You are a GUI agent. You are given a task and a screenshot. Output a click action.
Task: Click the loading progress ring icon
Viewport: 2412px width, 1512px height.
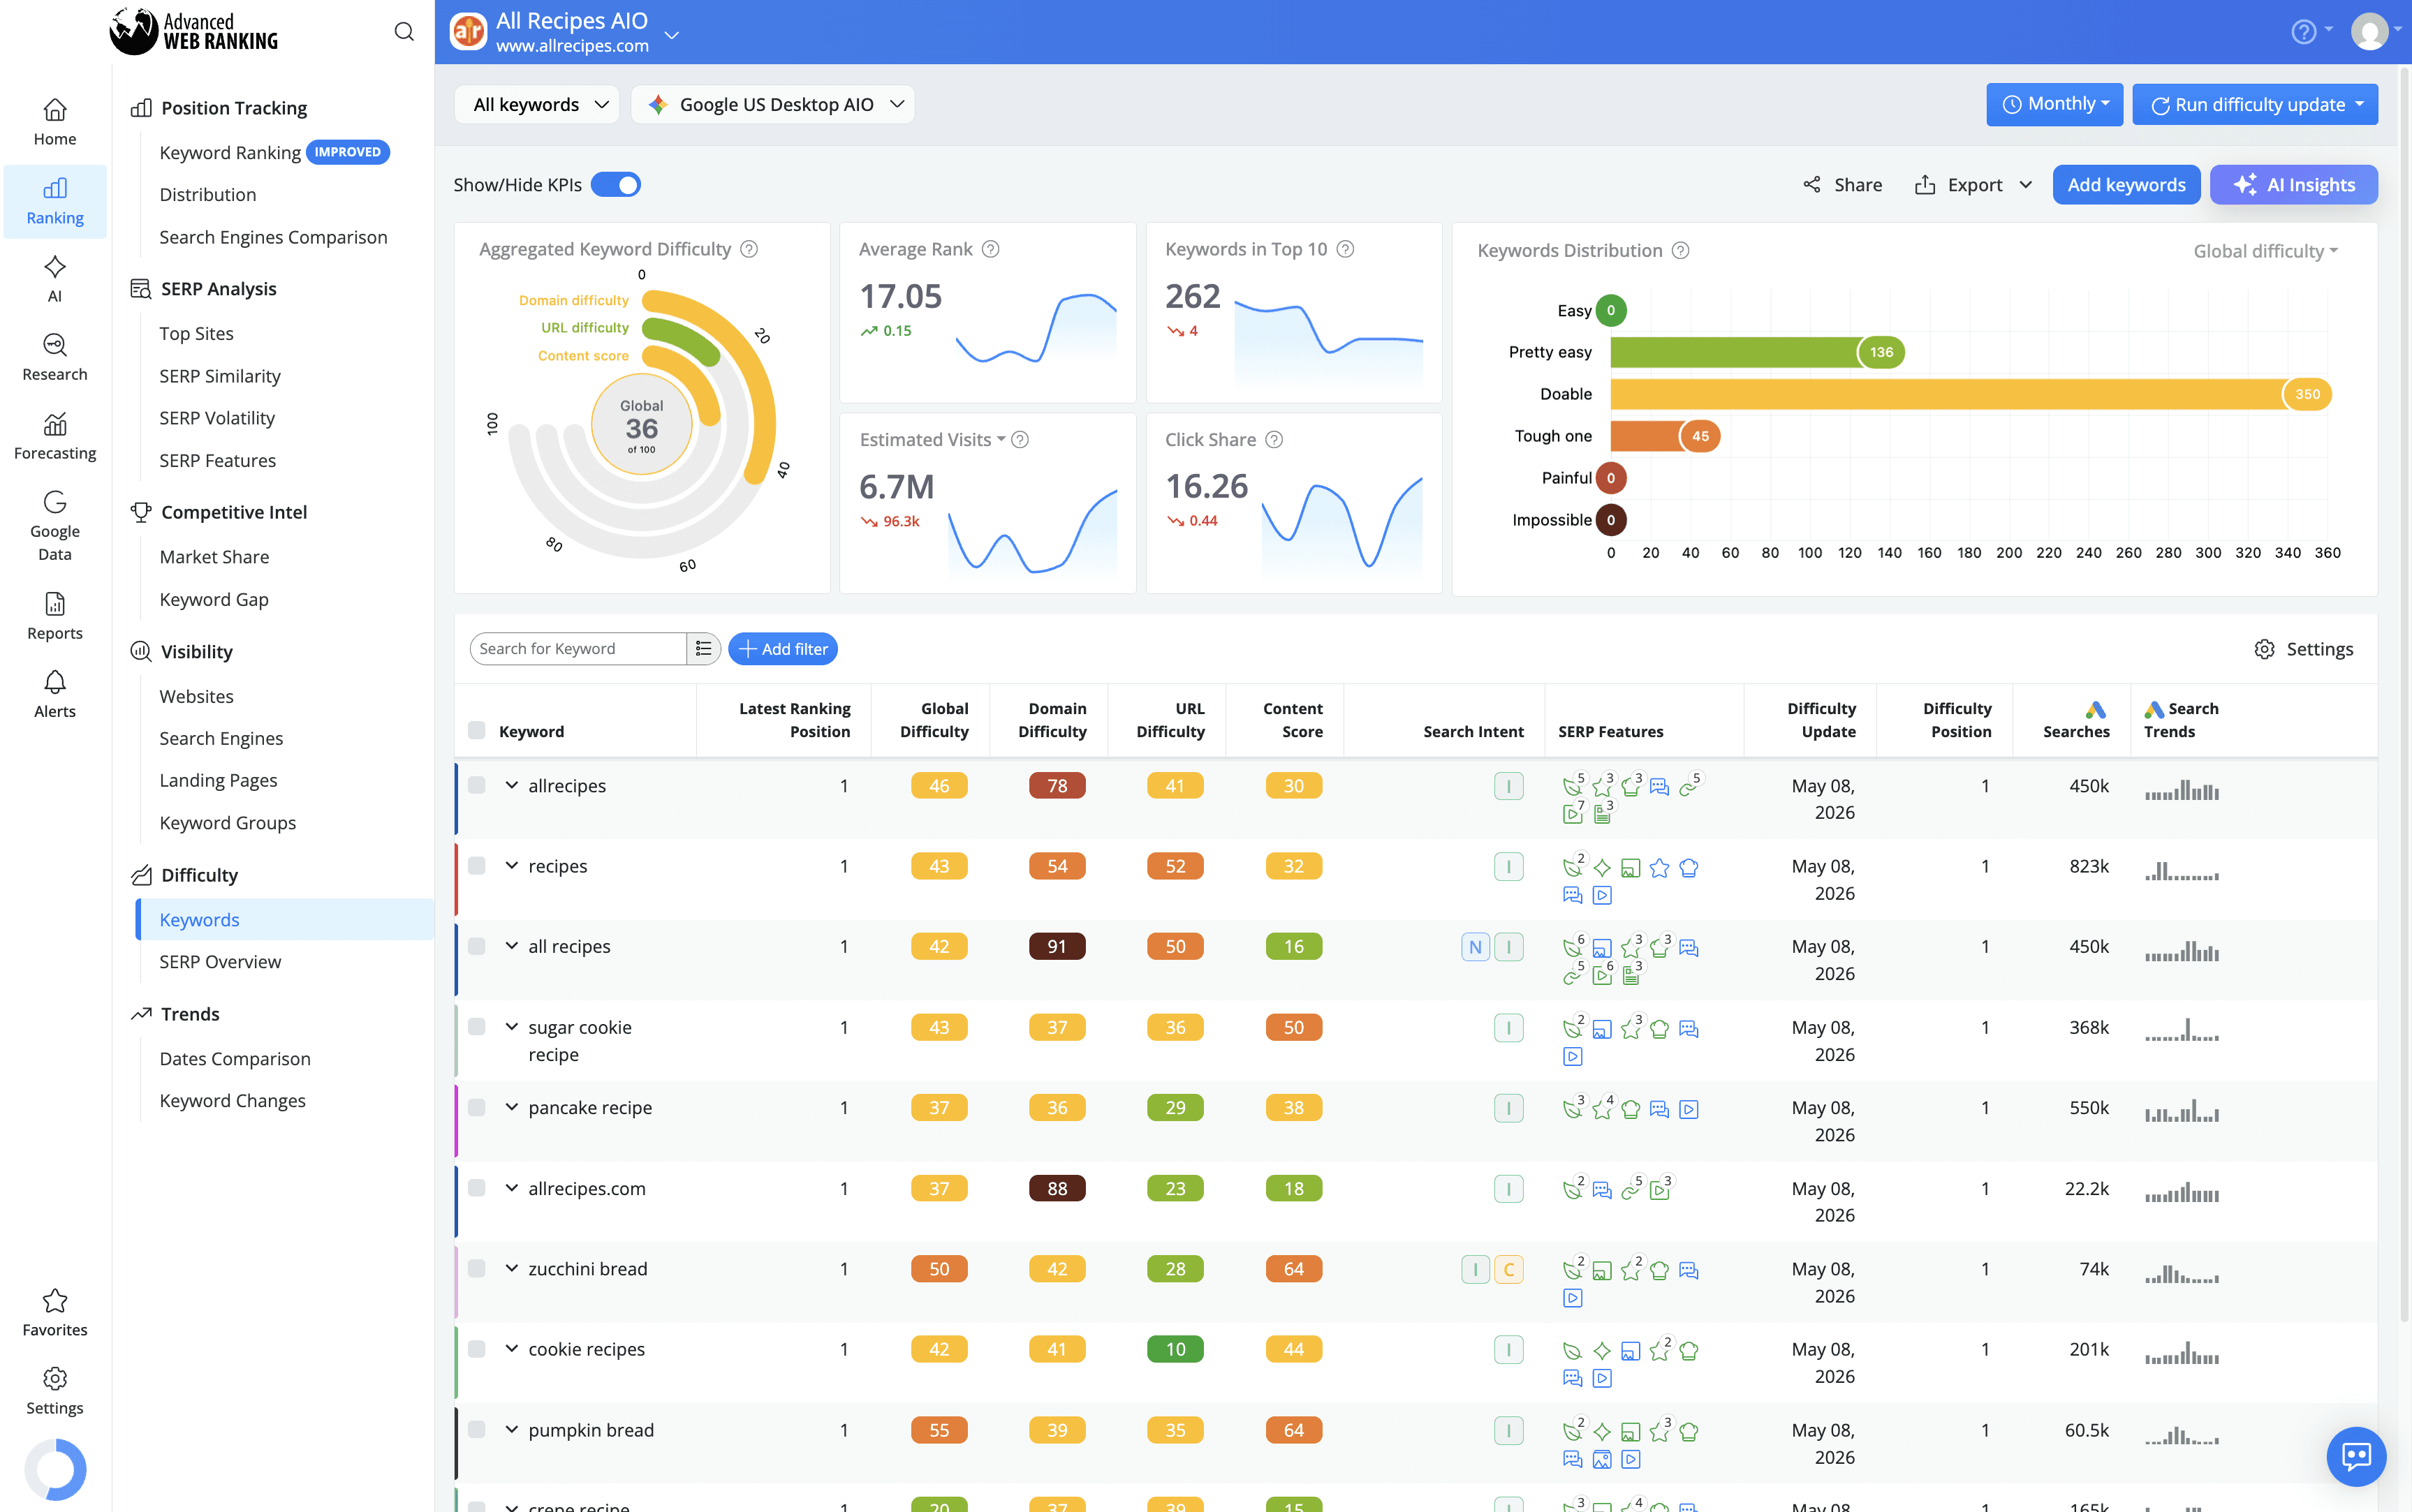pyautogui.click(x=55, y=1469)
